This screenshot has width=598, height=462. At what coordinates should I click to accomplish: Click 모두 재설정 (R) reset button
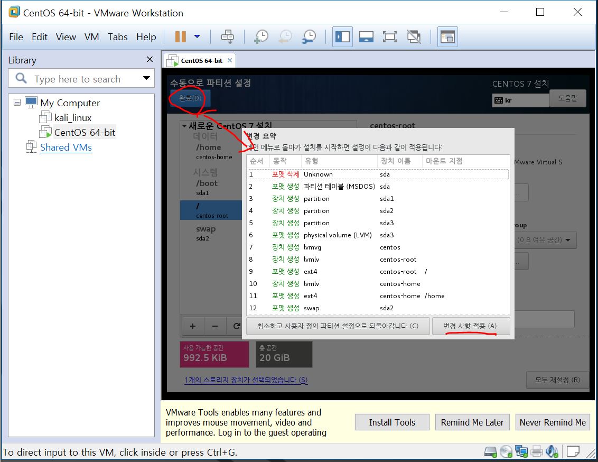click(557, 380)
